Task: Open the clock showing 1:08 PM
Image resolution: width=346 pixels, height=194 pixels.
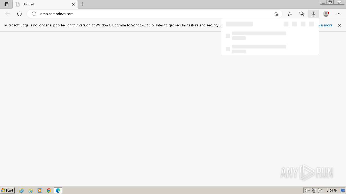Action: coord(332,191)
